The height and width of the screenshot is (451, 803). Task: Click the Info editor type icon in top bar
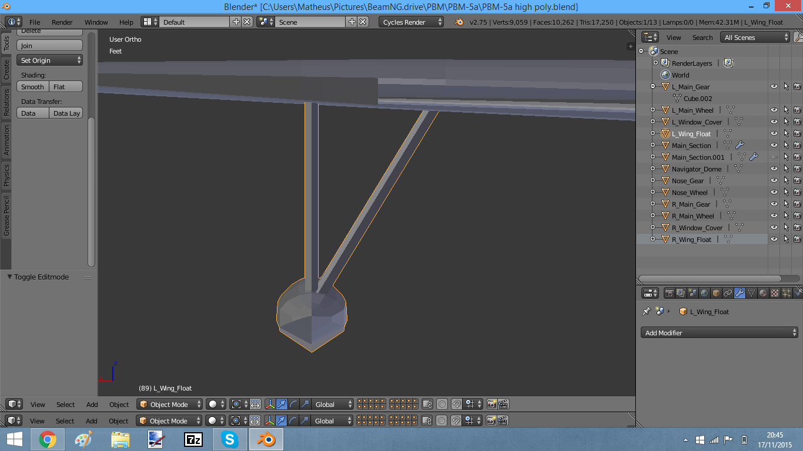(14, 22)
